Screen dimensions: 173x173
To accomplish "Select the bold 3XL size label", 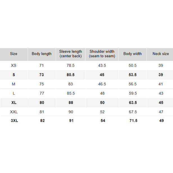I will 14,121.
